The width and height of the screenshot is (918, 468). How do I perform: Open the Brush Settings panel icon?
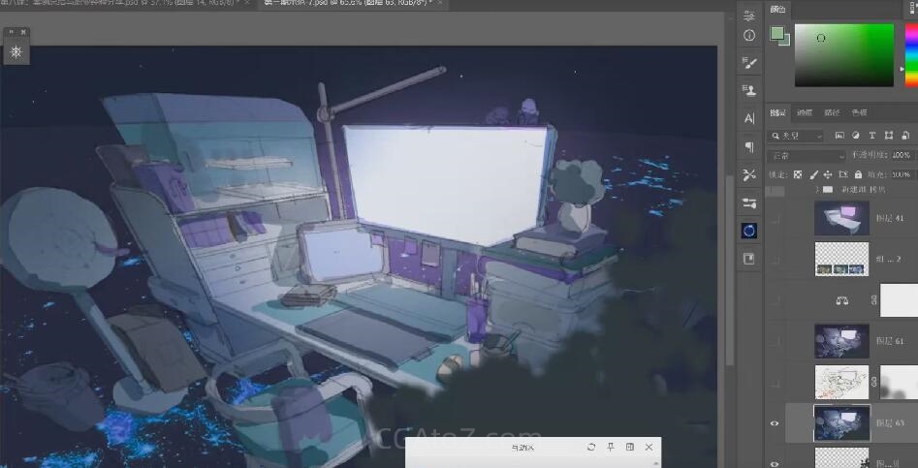[748, 63]
